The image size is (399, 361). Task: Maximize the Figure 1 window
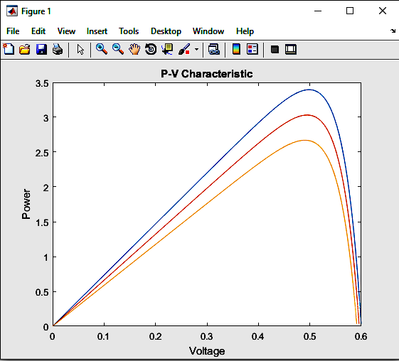[x=350, y=11]
